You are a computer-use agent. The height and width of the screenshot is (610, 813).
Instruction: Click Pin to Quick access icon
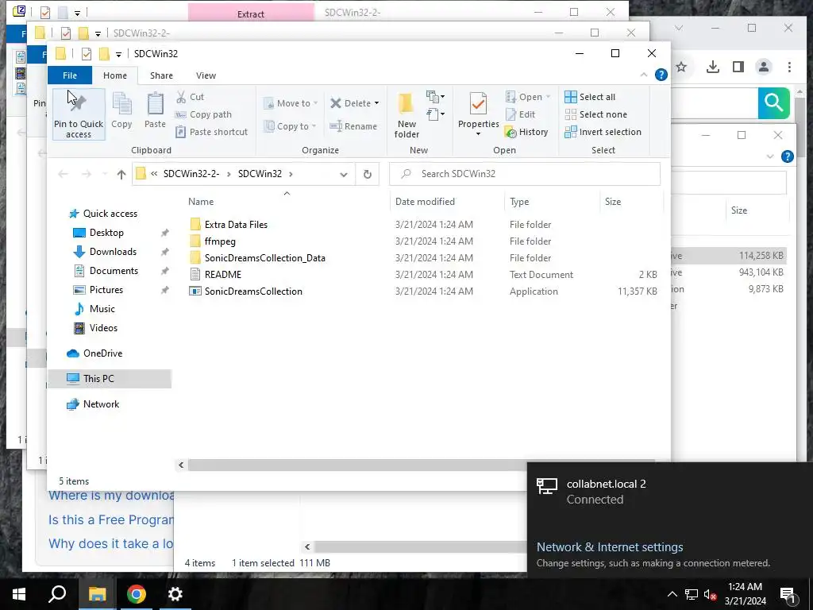[79, 114]
